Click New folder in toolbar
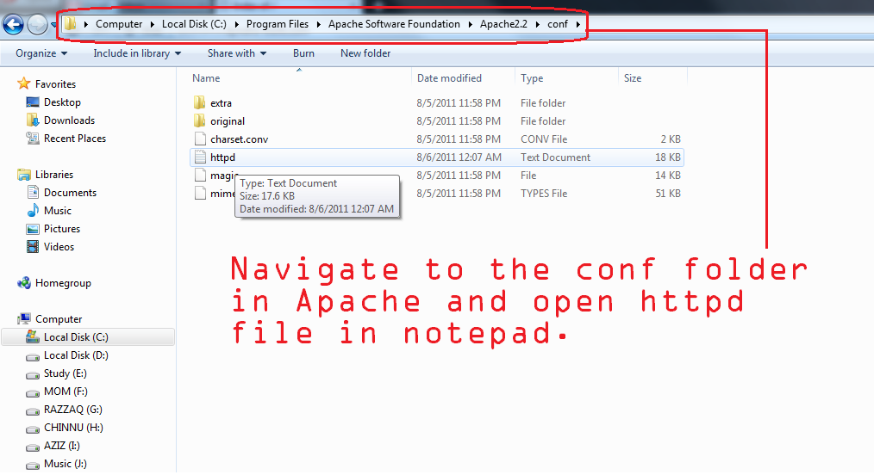 click(365, 53)
